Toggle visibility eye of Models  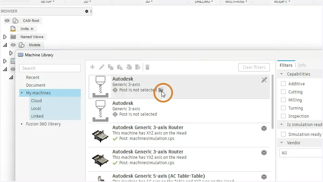tap(13, 45)
